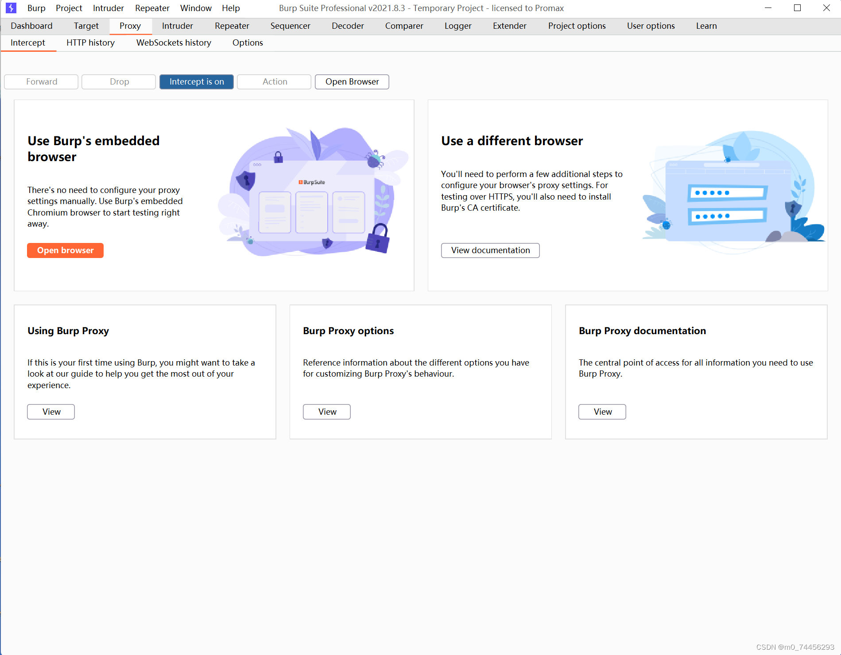Click View under Burp Proxy documentation

coord(602,412)
